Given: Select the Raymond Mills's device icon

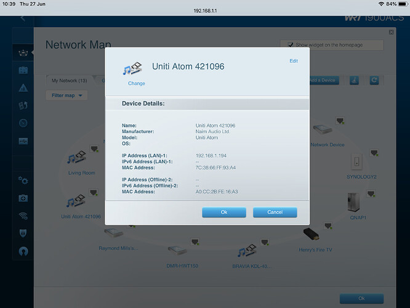Looking at the screenshot, I should (113, 232).
